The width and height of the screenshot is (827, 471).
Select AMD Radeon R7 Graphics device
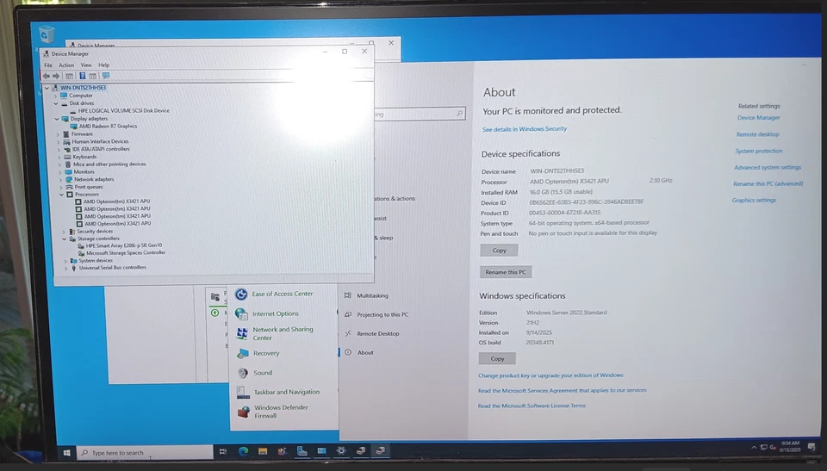pos(109,127)
